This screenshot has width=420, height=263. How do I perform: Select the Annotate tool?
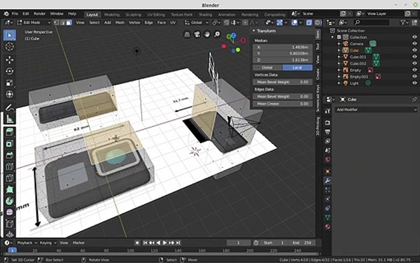(x=9, y=107)
